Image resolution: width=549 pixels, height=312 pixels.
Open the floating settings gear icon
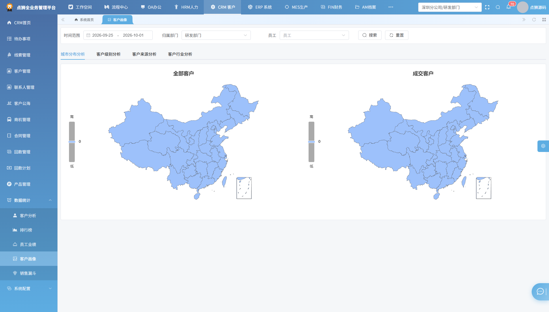(x=543, y=146)
